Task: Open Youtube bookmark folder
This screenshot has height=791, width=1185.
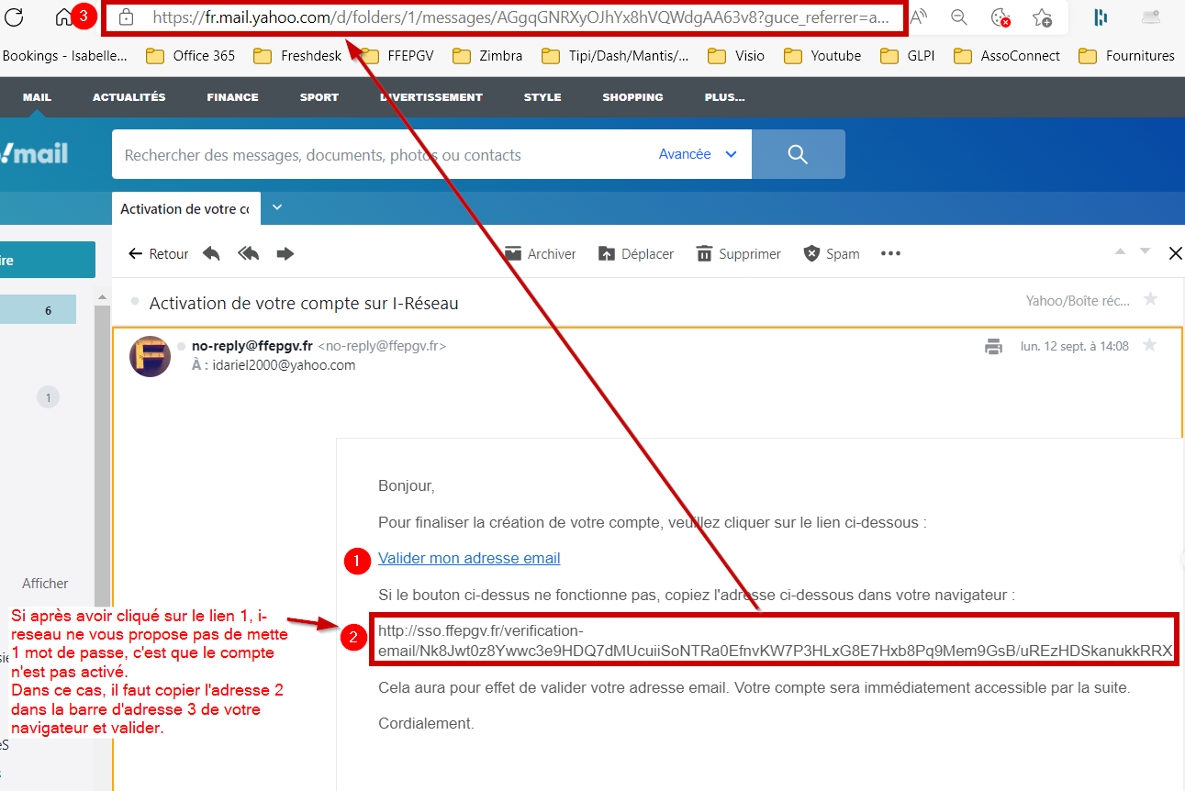Action: click(x=822, y=56)
